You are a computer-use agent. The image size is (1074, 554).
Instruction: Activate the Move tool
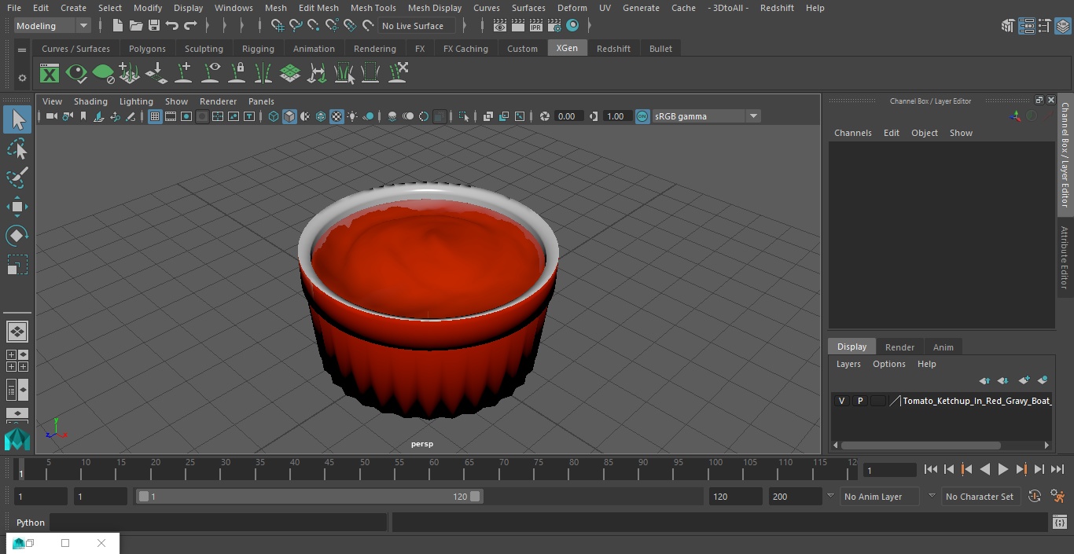[17, 207]
